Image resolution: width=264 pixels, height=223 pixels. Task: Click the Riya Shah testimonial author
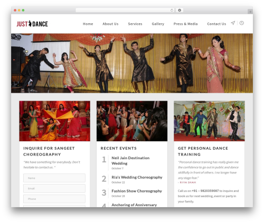[x=188, y=182]
